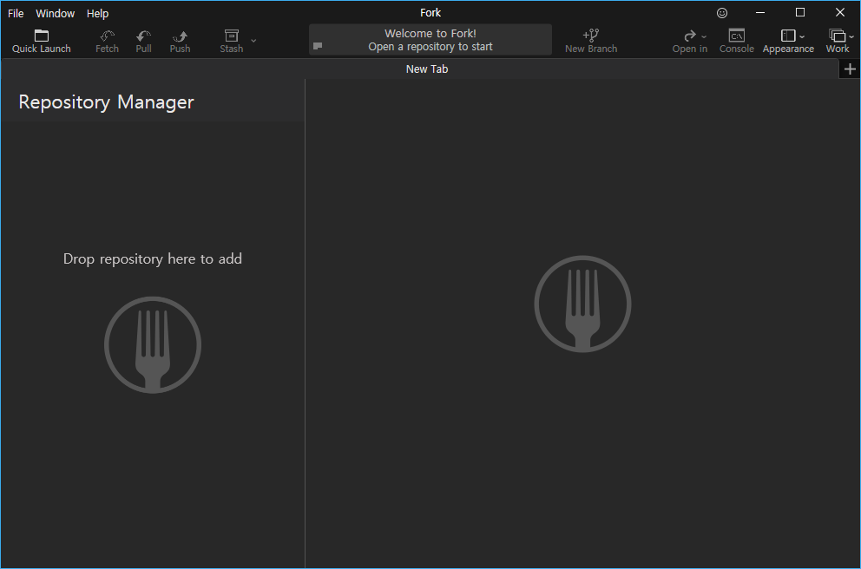Screen dimensions: 861x569
Task: Click the Appearance layout icon
Action: click(x=788, y=36)
